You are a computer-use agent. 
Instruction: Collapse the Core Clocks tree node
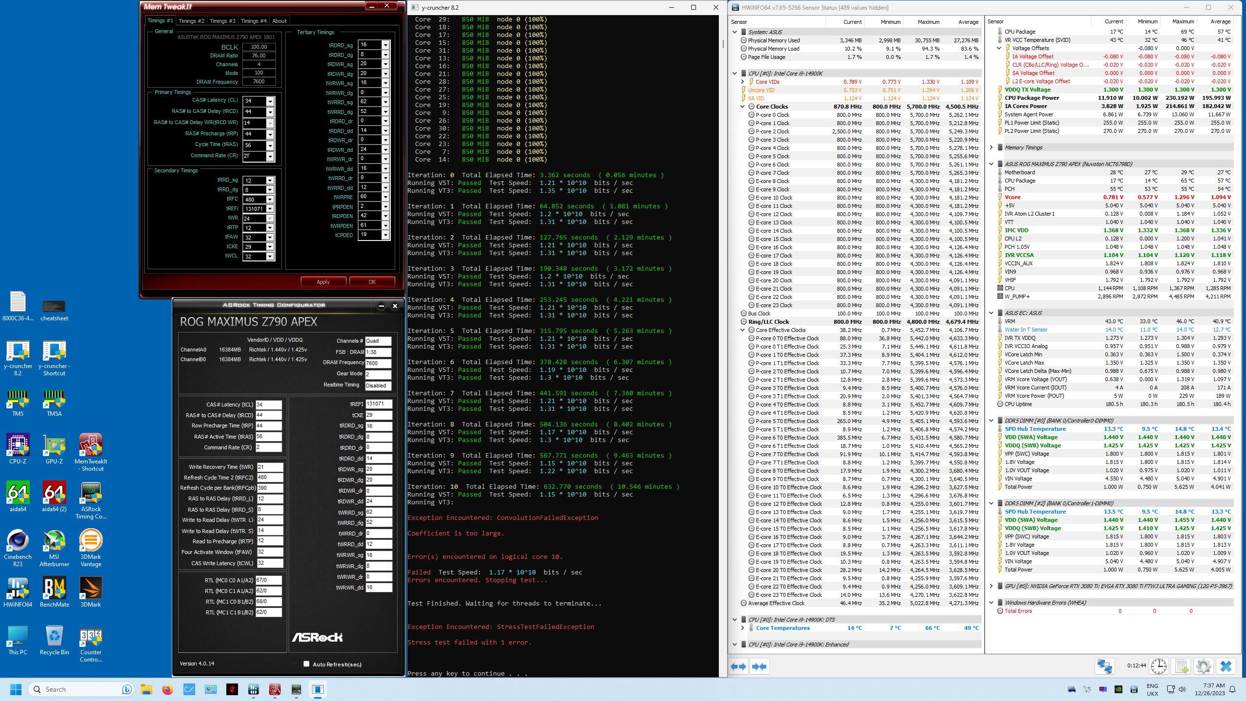click(x=743, y=107)
